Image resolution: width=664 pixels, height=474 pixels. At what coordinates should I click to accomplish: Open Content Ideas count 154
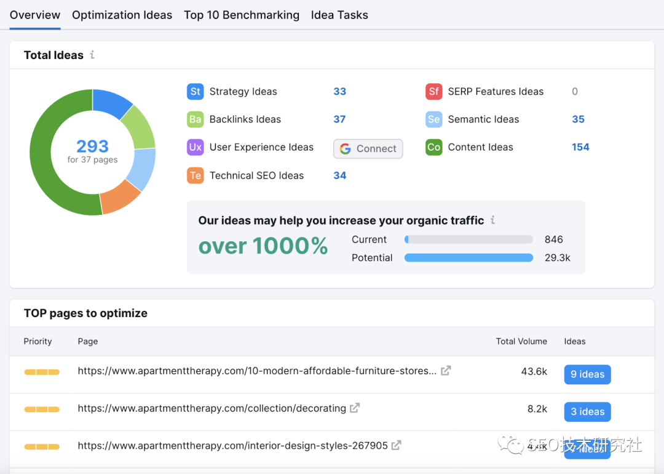pyautogui.click(x=580, y=147)
